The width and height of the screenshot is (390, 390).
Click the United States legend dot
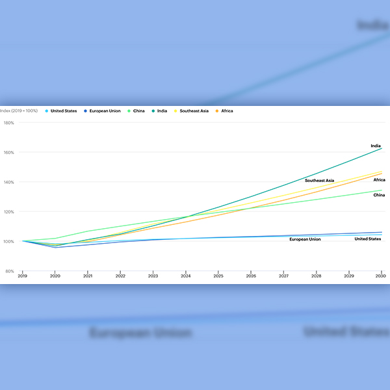click(x=47, y=111)
